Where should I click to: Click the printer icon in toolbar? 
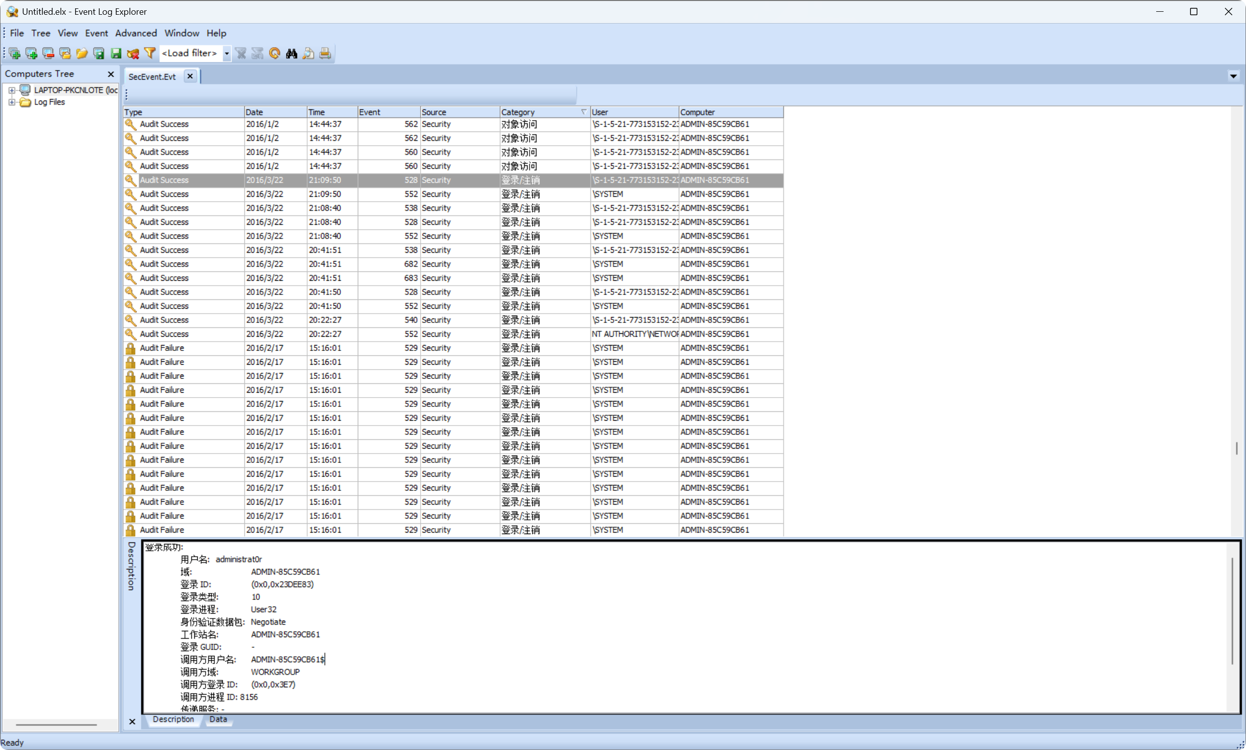click(325, 54)
